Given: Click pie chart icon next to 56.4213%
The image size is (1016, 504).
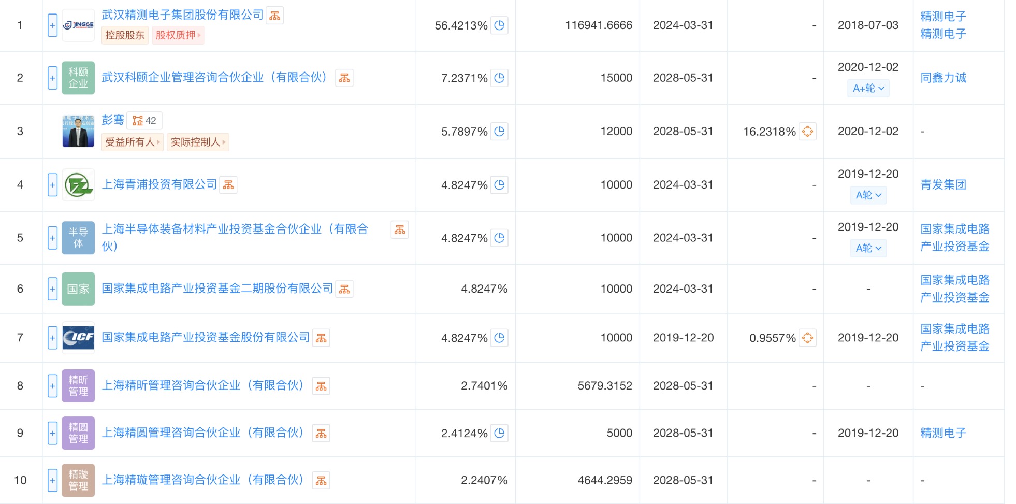Looking at the screenshot, I should tap(499, 25).
